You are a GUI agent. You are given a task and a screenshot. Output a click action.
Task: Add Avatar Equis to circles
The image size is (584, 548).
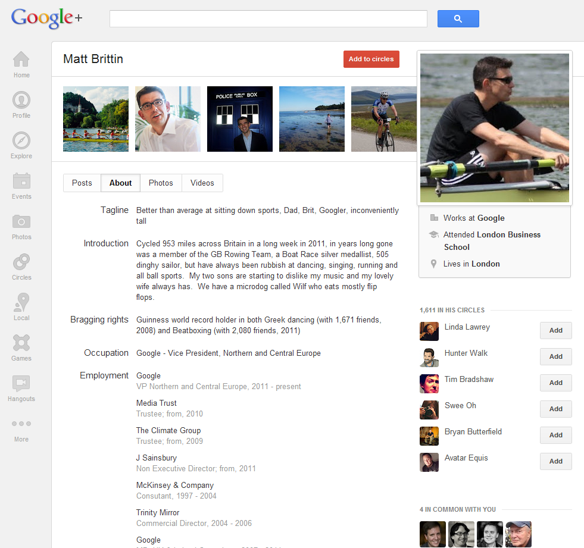click(555, 461)
